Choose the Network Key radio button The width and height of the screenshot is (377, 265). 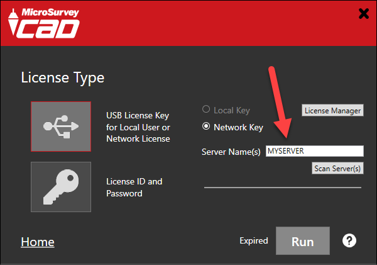(206, 127)
